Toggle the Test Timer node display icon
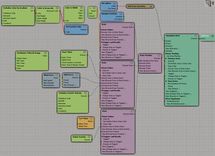The width and height of the screenshot is (215, 156). 91,119
